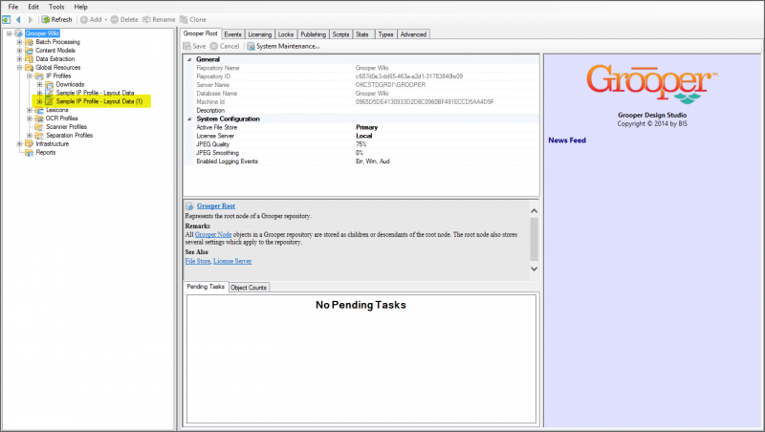
Task: Click the Rename toolbar button
Action: (159, 19)
